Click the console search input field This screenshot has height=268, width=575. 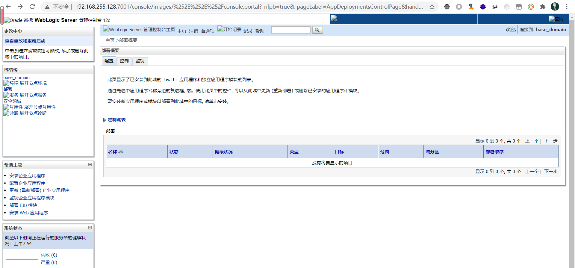[291, 30]
